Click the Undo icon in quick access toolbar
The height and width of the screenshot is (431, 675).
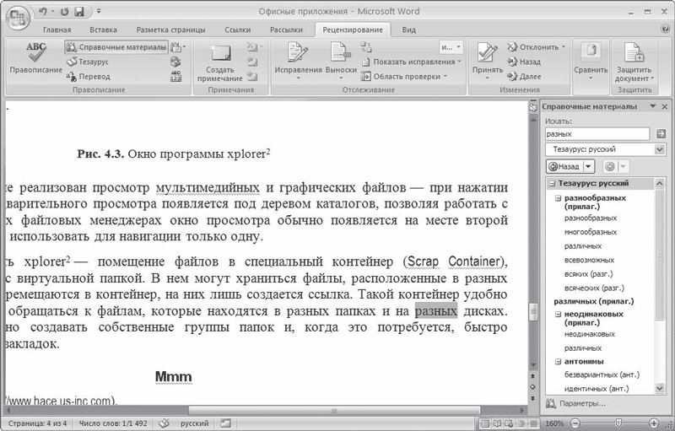pos(43,12)
